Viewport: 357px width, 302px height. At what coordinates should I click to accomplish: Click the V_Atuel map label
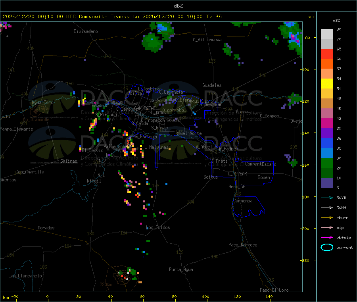point(204,147)
